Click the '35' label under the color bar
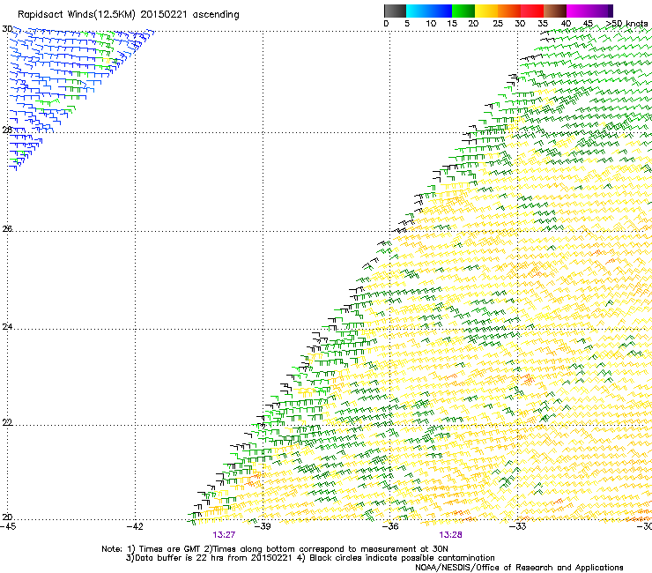The height and width of the screenshot is (573, 652). coord(543,24)
